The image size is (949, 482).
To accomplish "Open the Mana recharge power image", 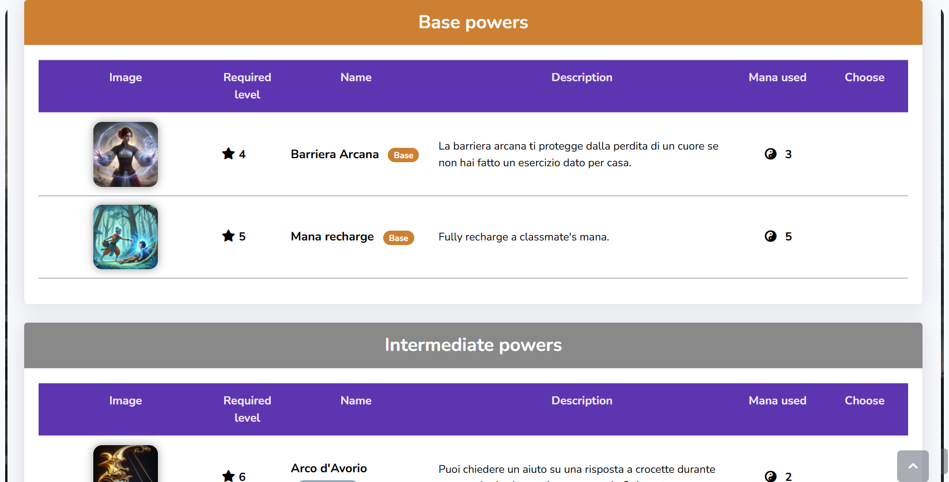I will click(x=126, y=237).
